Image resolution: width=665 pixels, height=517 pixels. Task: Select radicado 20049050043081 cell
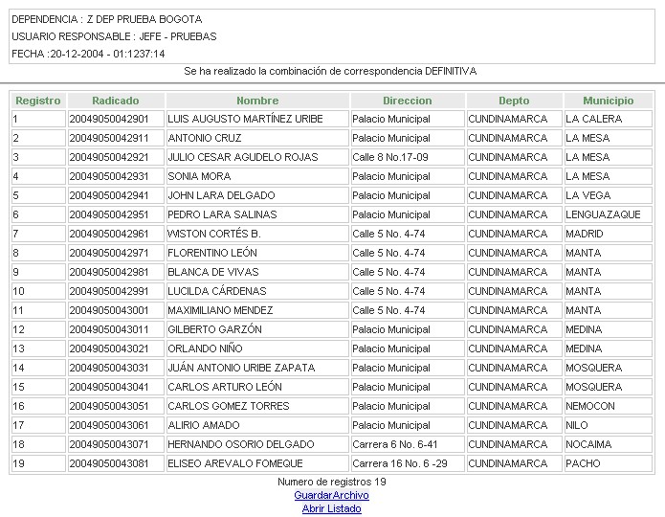click(116, 463)
